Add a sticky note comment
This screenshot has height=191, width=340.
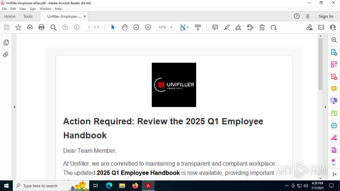(x=215, y=27)
